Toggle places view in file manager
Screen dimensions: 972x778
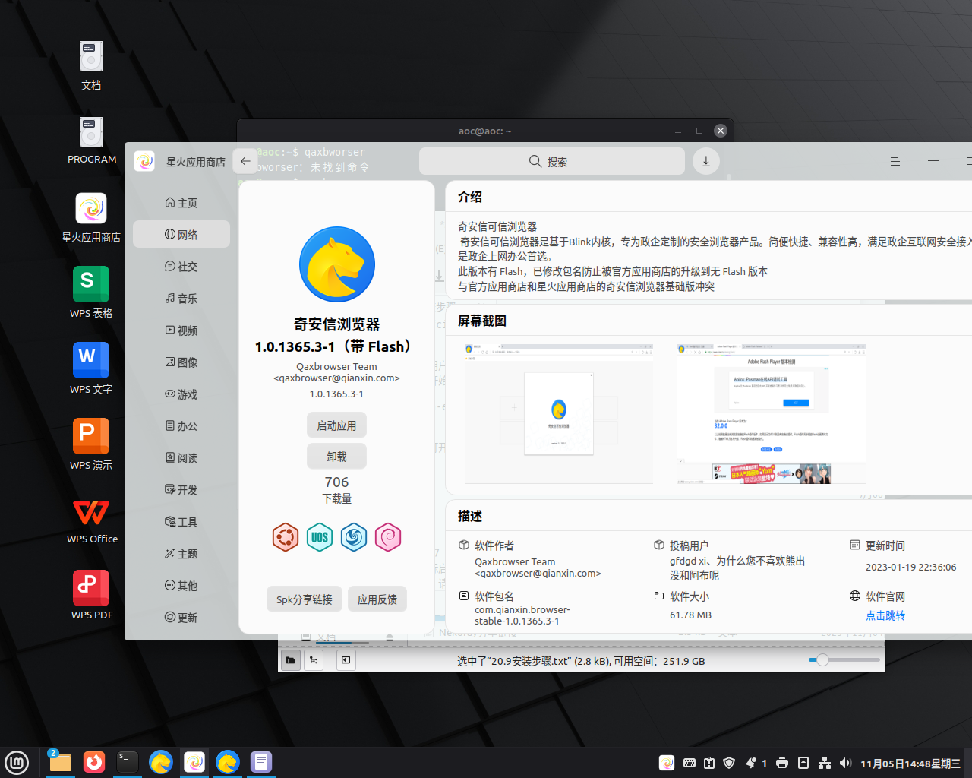click(291, 660)
